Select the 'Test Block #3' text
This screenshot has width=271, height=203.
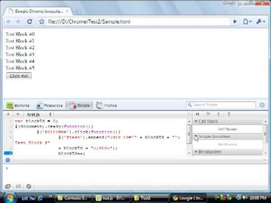(20, 54)
